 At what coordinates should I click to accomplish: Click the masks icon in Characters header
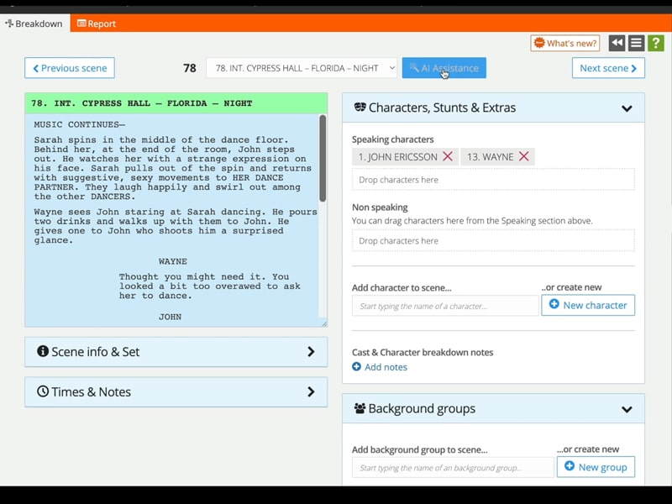click(x=360, y=108)
